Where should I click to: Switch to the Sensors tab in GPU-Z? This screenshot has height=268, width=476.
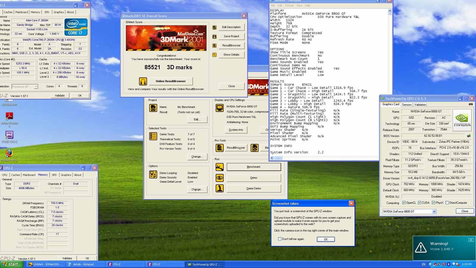coord(407,105)
